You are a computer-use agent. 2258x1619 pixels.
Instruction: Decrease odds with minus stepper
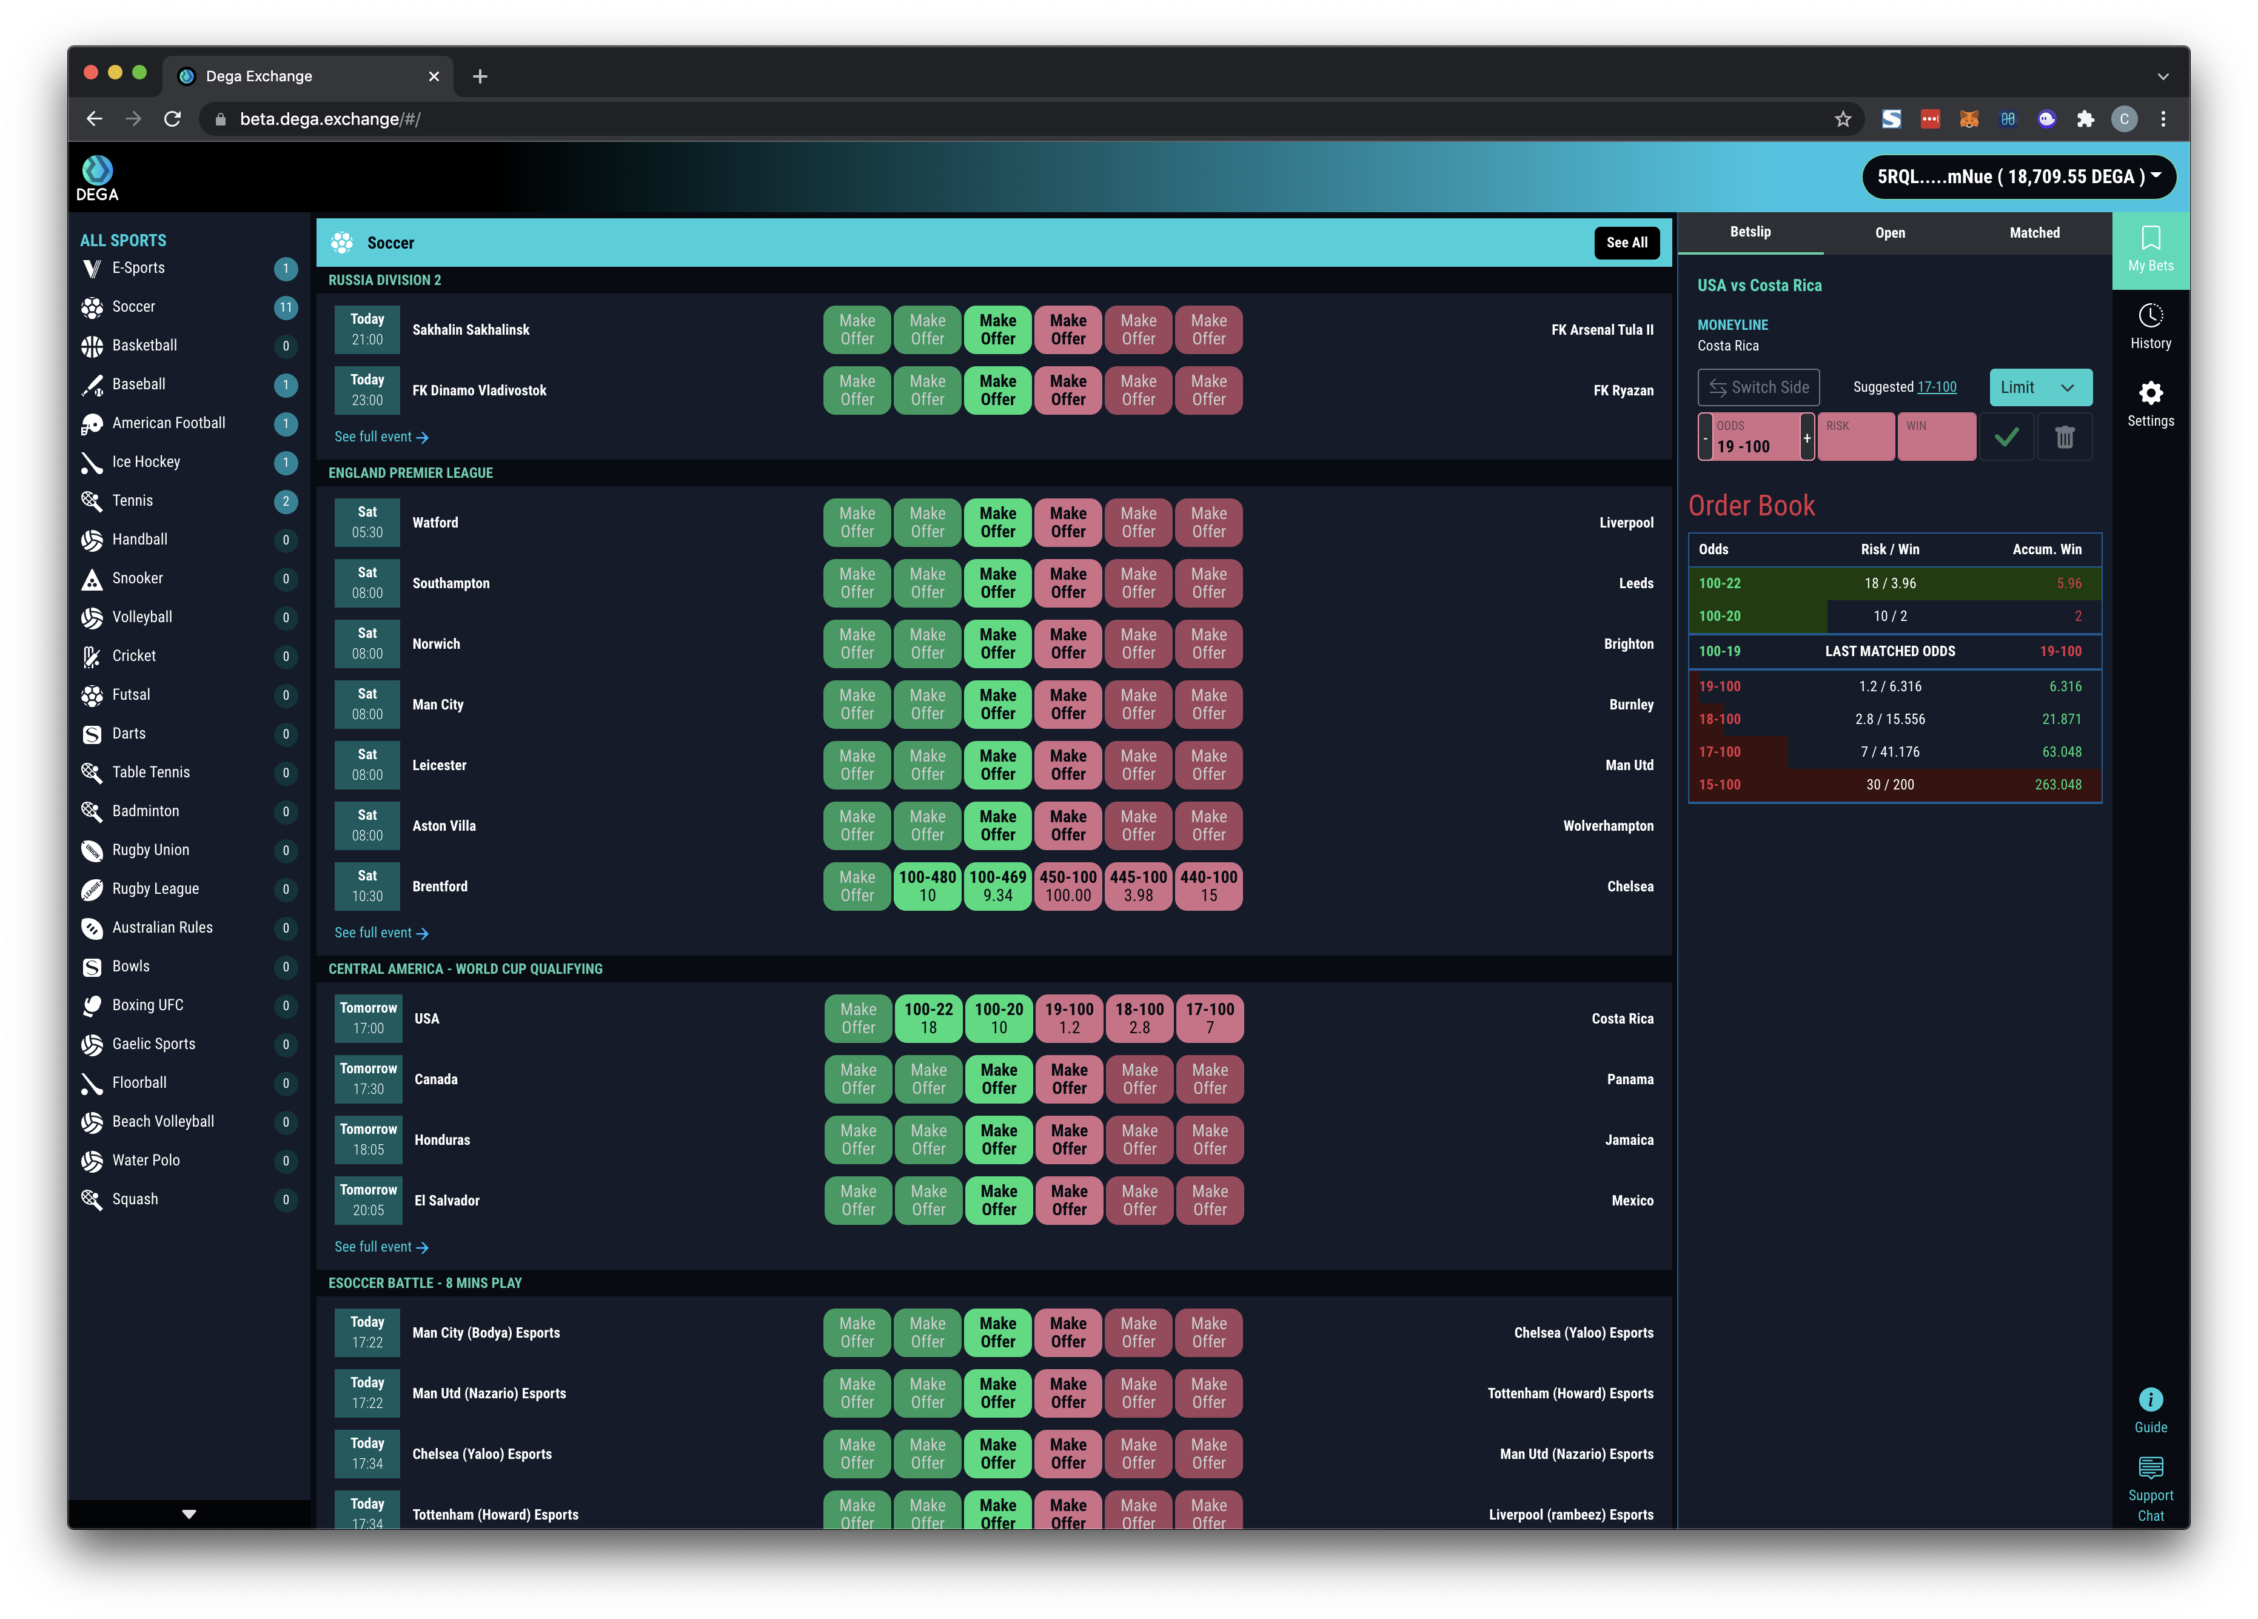coord(1704,438)
